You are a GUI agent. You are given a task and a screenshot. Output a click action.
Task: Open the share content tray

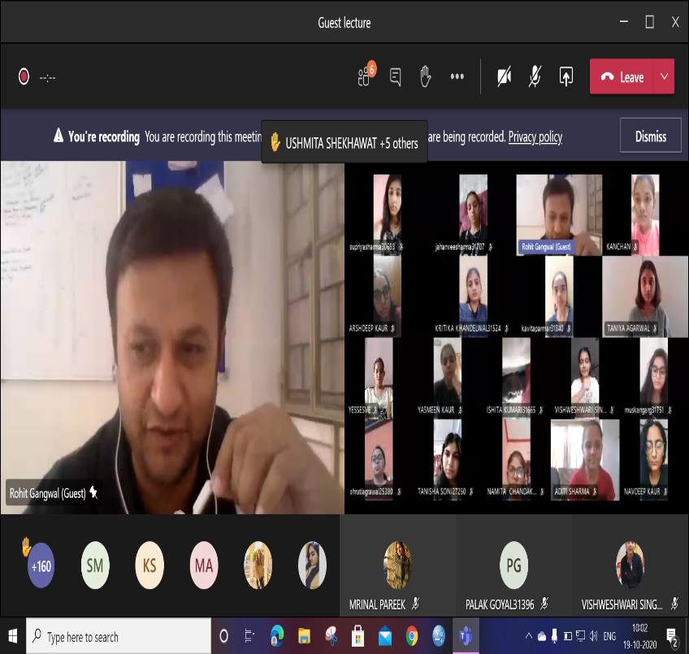tap(566, 77)
